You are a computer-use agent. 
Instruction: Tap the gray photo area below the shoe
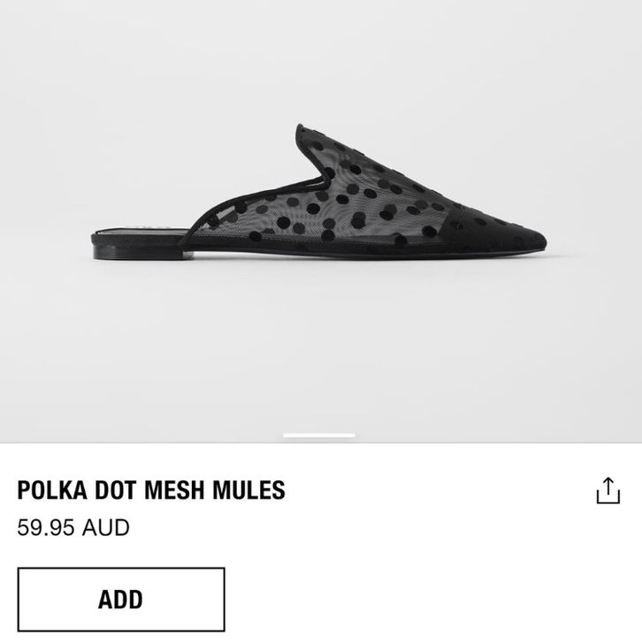coord(319,348)
